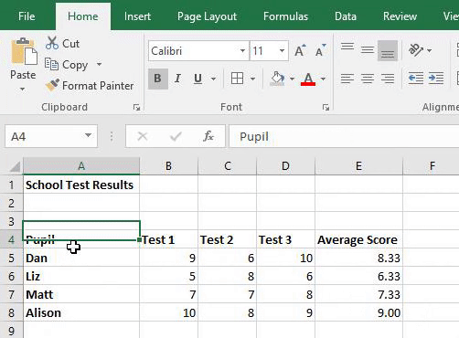Image resolution: width=459 pixels, height=338 pixels.
Task: Open the Borders grid icon
Action: click(237, 79)
